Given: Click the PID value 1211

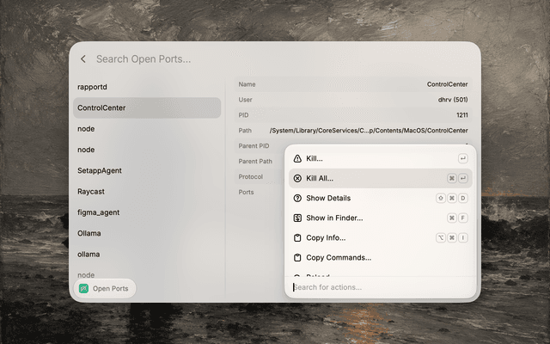Looking at the screenshot, I should (462, 115).
